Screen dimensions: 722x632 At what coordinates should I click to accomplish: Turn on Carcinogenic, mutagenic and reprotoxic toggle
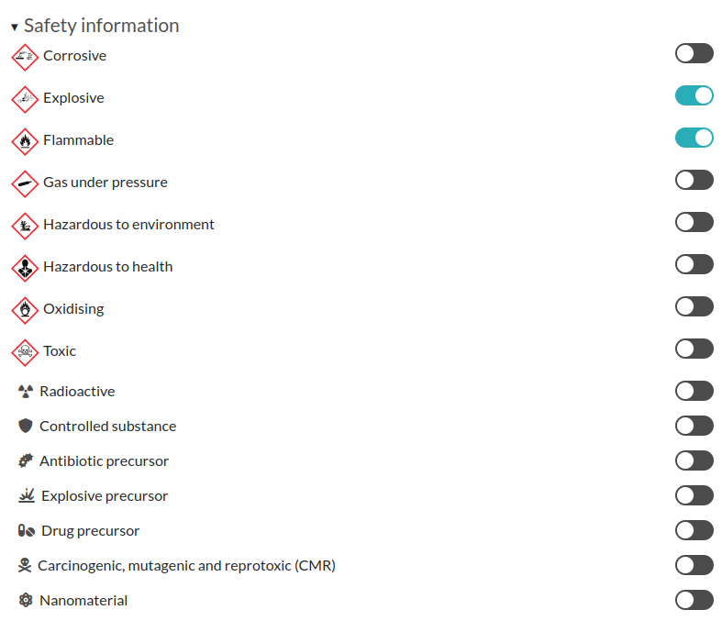click(694, 565)
